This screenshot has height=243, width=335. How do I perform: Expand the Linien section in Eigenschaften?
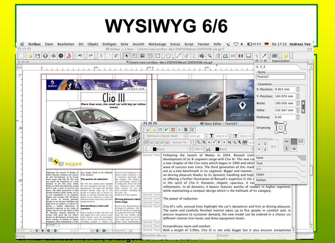281,175
